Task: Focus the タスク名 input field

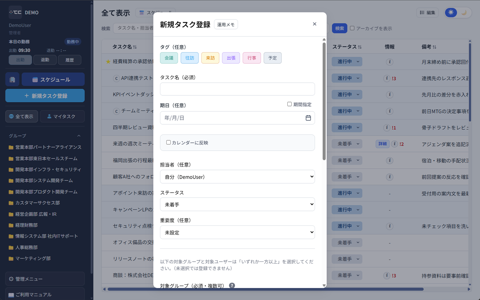Action: pos(237,89)
